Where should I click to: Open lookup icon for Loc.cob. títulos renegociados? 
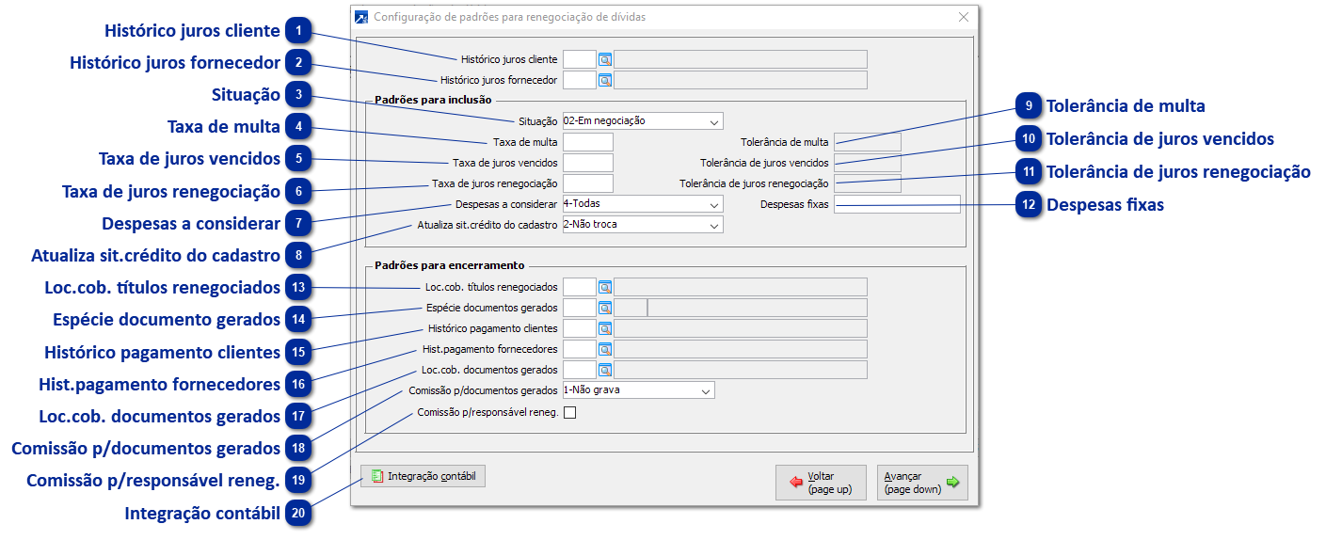coord(605,287)
